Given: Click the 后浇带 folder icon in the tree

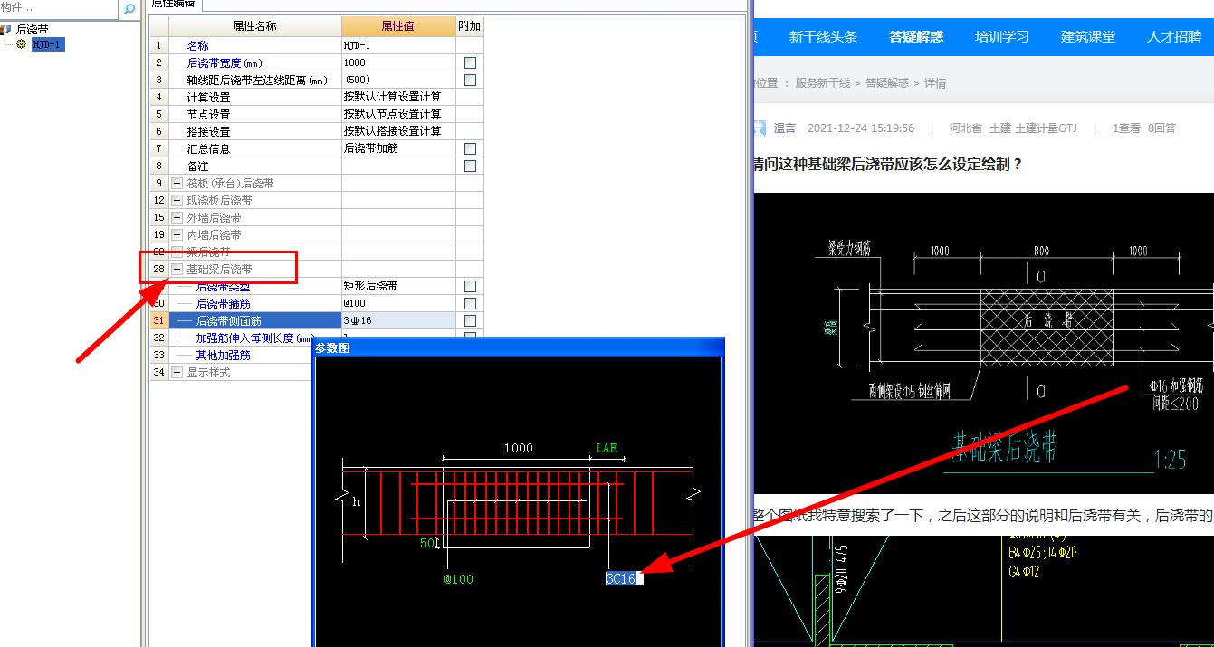Looking at the screenshot, I should tap(6, 30).
